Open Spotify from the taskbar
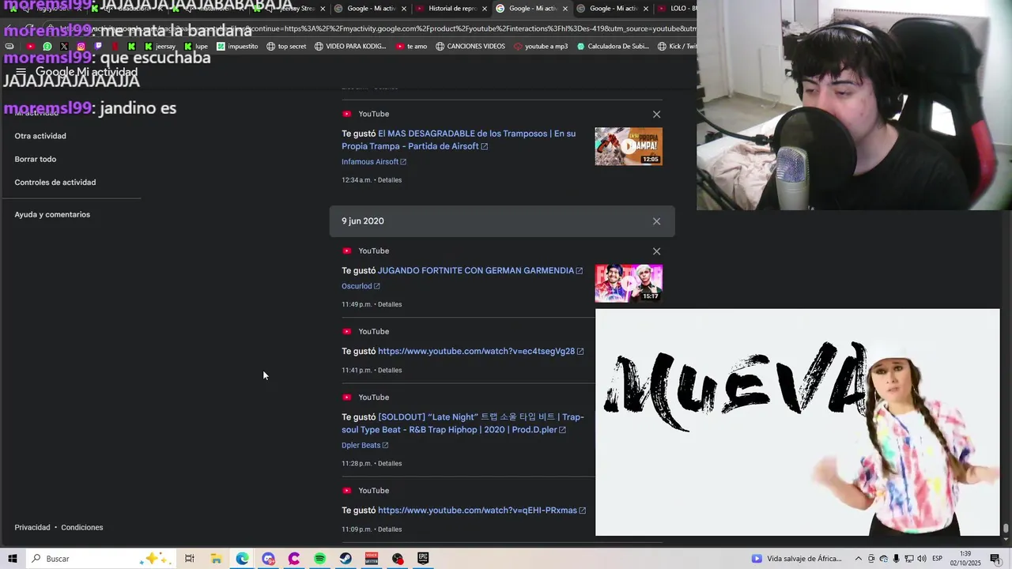The width and height of the screenshot is (1012, 569). [319, 559]
